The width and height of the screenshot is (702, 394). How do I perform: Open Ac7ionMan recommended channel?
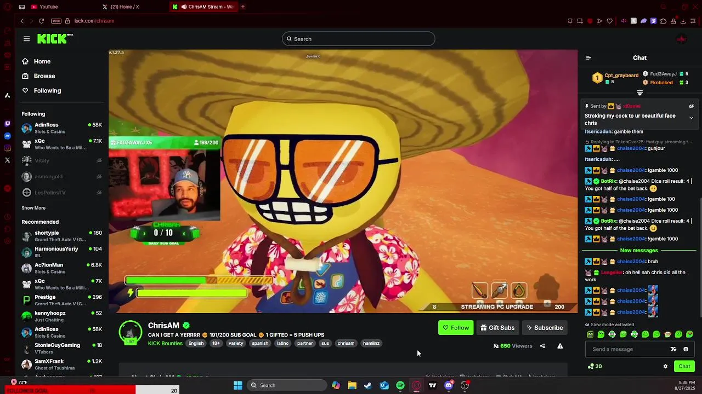[61, 268]
